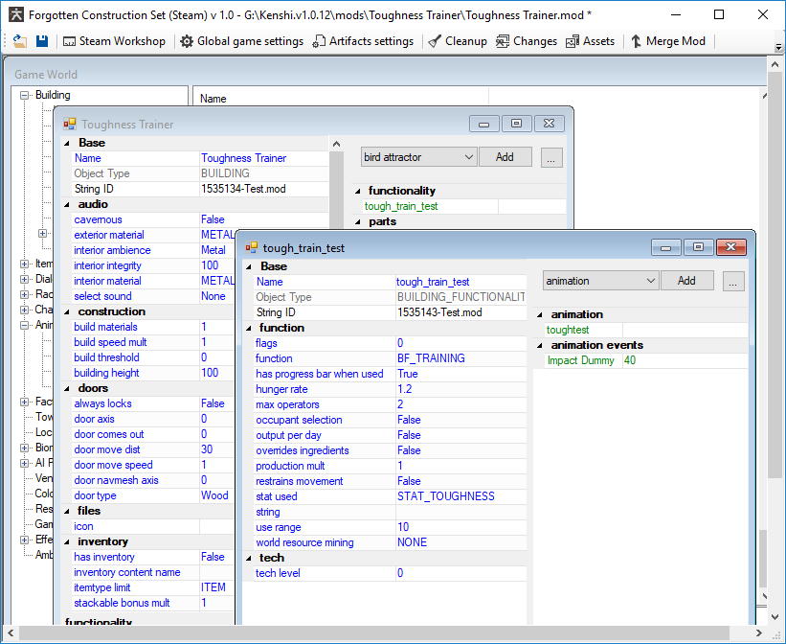Open the Changes window
This screenshot has width=786, height=644.
[x=527, y=41]
